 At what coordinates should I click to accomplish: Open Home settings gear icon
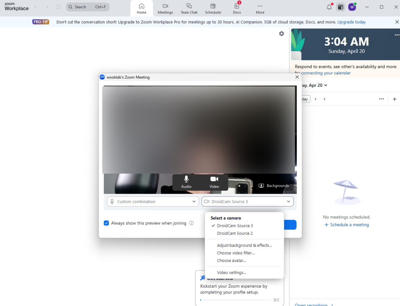[x=281, y=34]
